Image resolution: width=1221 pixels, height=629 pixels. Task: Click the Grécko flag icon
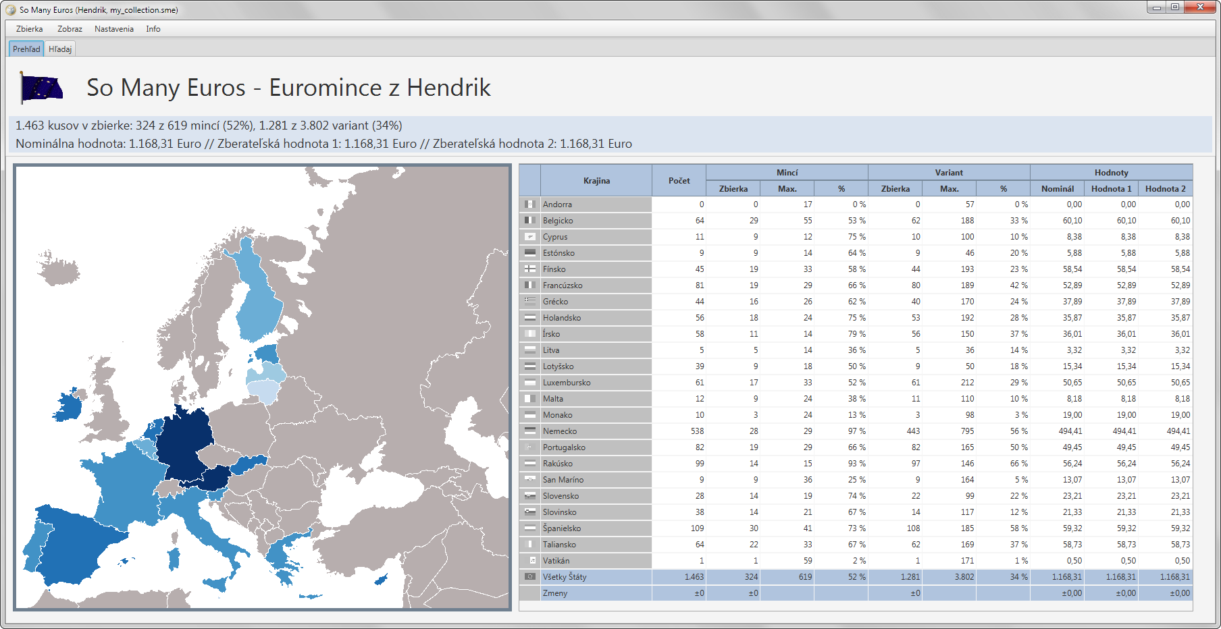[530, 302]
